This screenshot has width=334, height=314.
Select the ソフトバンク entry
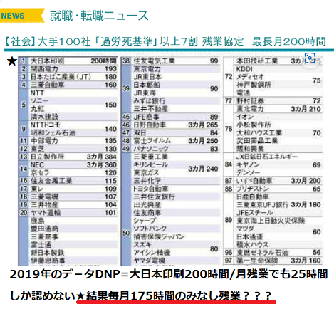coord(150,229)
